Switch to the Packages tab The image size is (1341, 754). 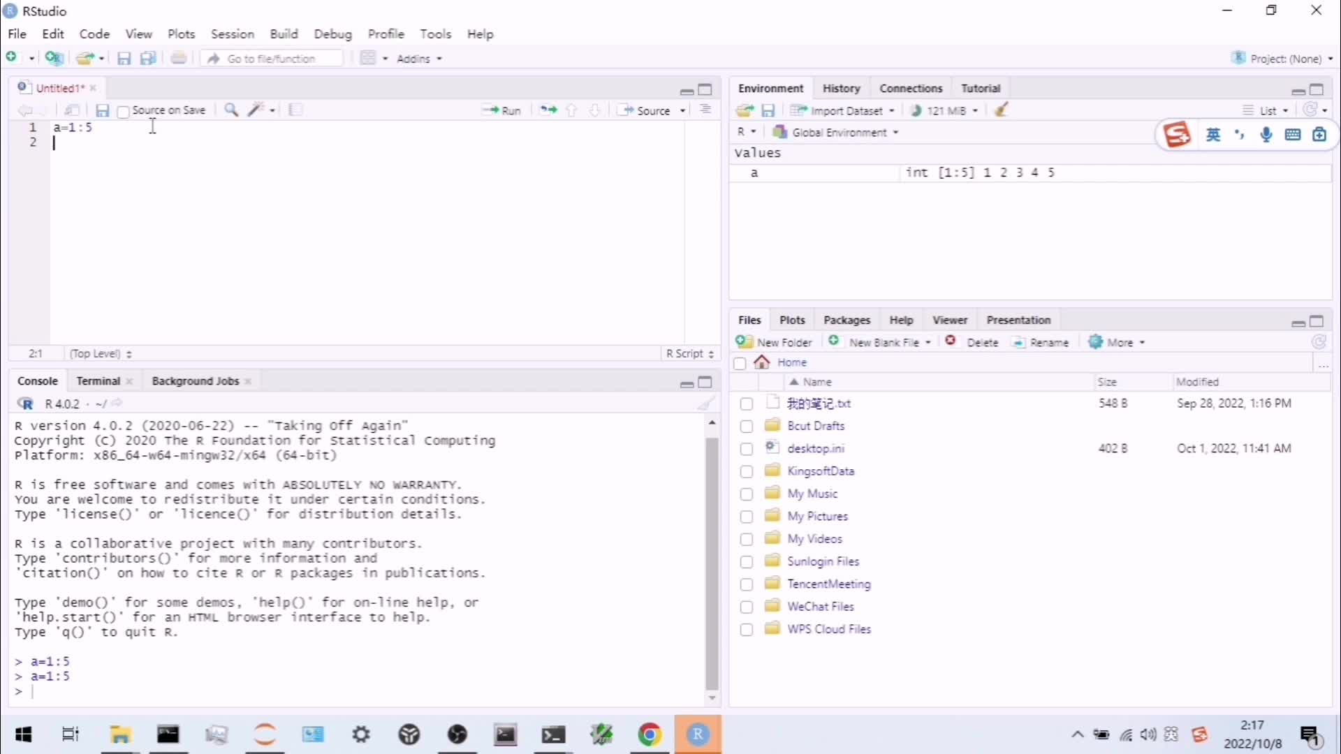pos(847,320)
